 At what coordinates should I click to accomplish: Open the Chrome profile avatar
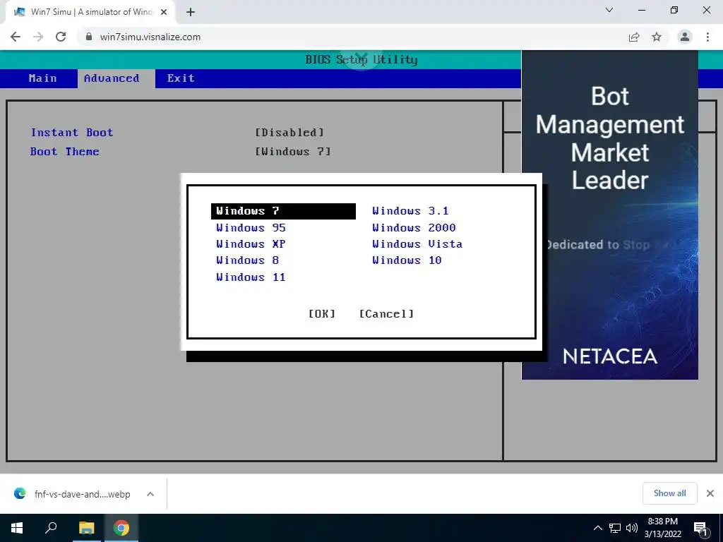(685, 37)
